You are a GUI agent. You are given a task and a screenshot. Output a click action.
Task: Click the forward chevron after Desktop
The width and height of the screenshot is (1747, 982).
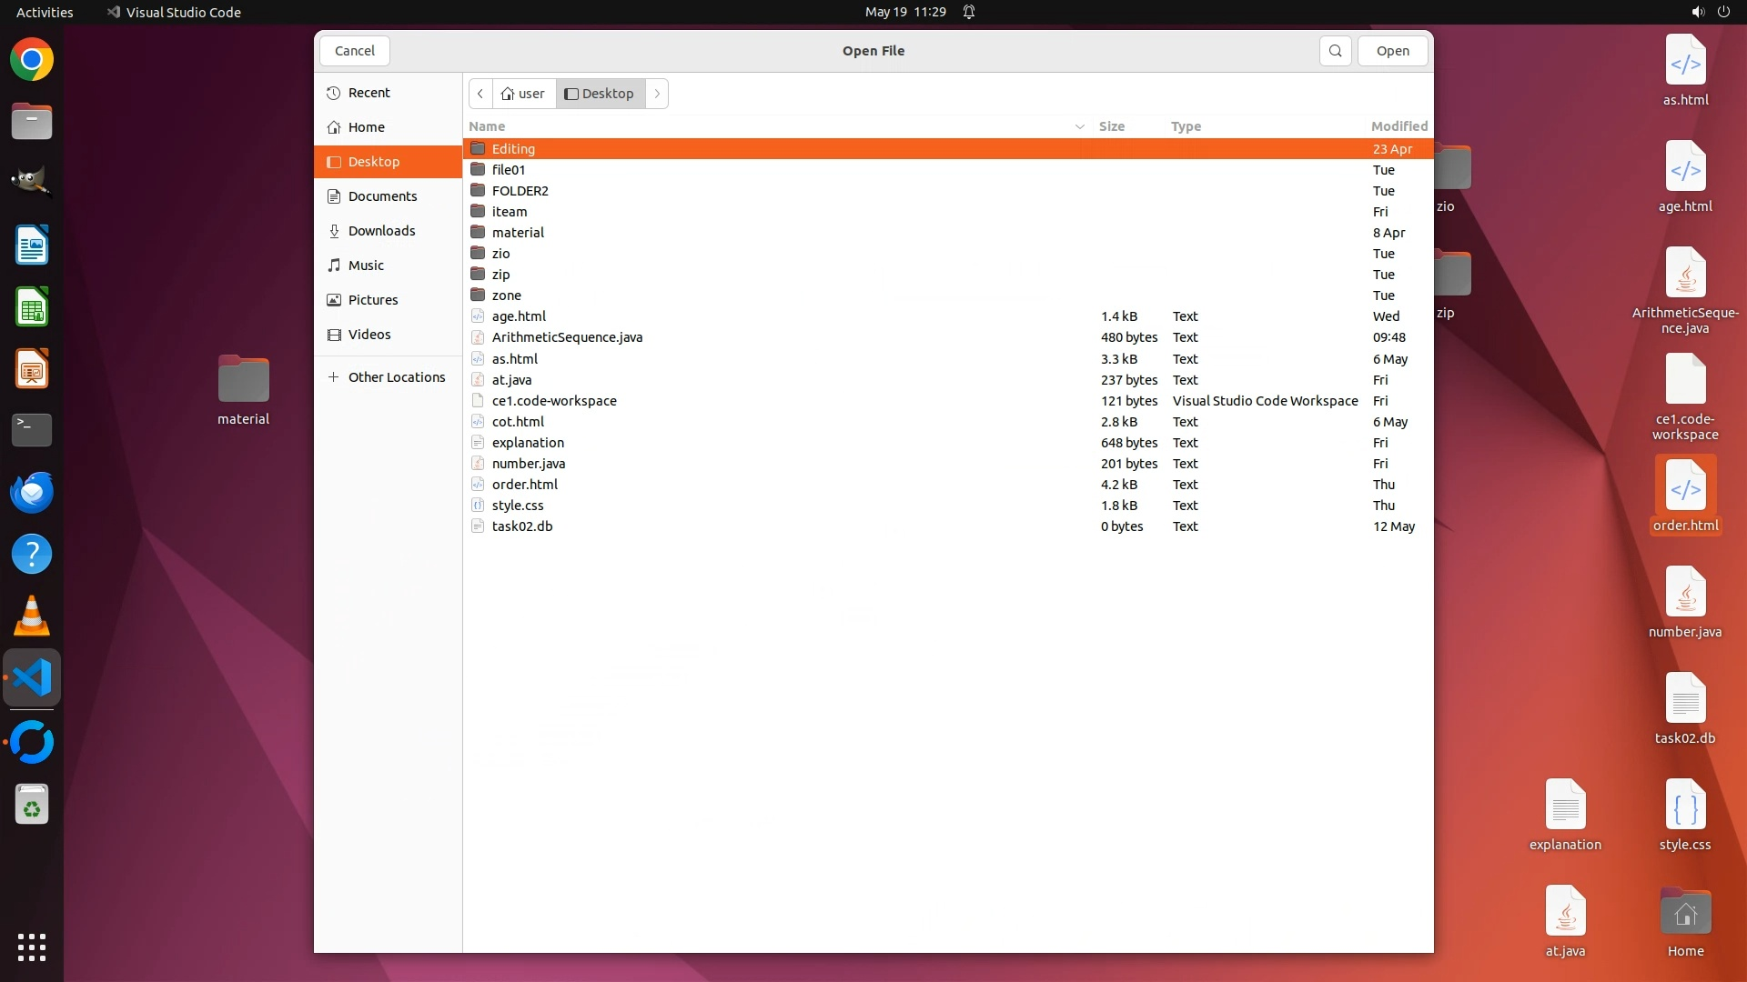coord(657,94)
